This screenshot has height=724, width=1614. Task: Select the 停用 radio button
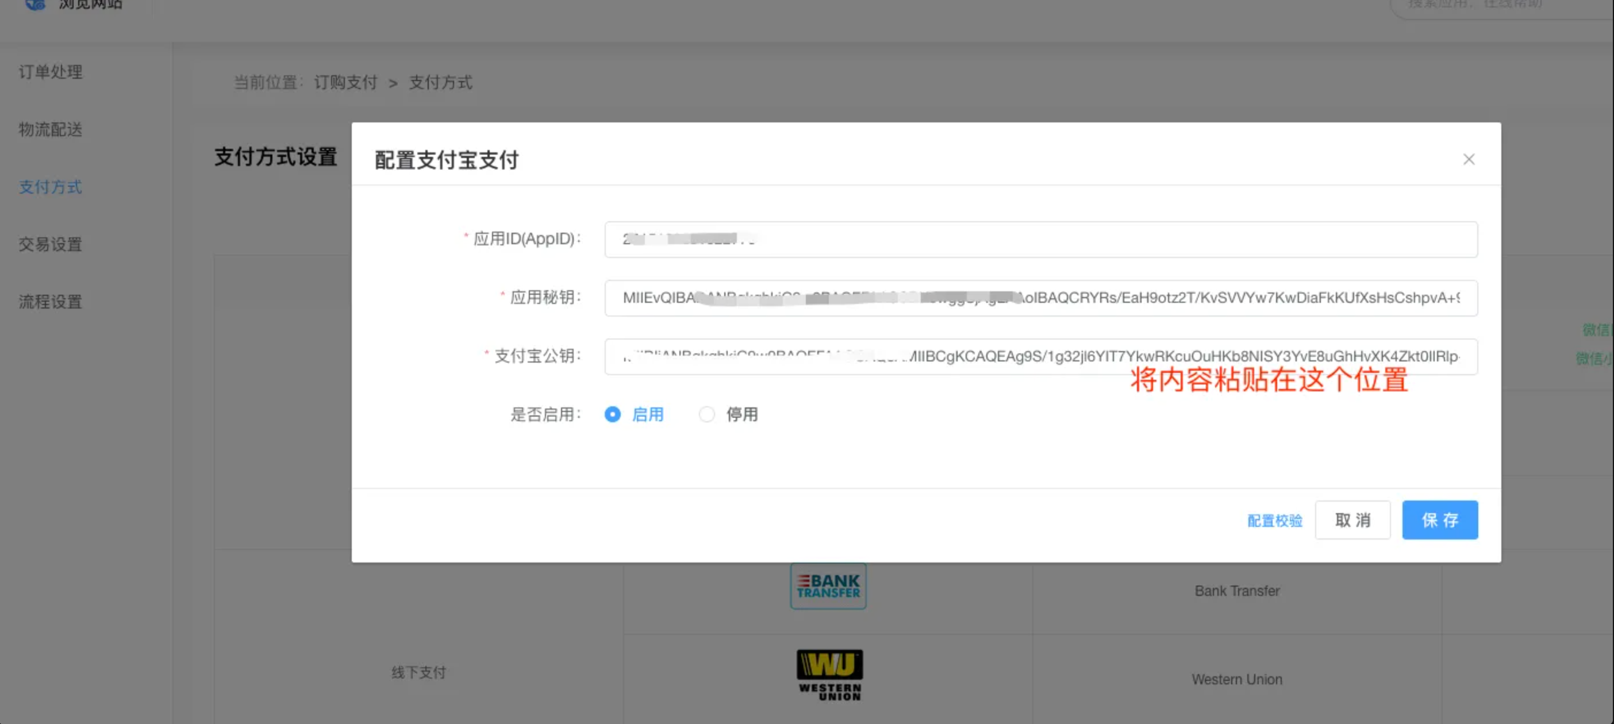point(706,415)
